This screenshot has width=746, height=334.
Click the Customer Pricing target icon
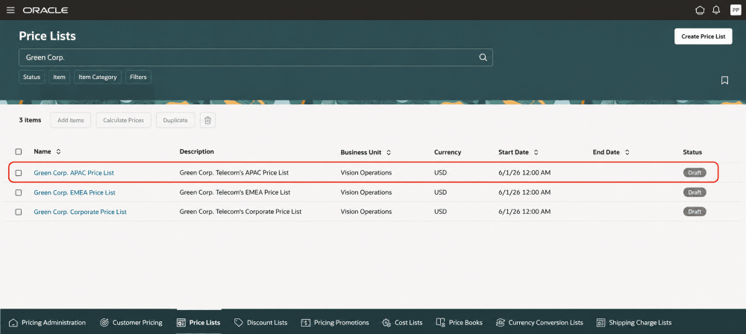[x=104, y=323]
